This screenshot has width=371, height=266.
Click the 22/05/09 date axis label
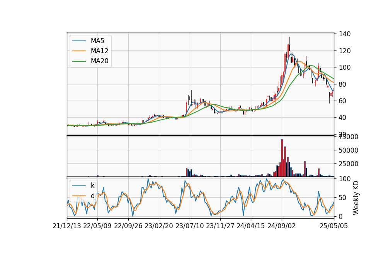coord(97,226)
